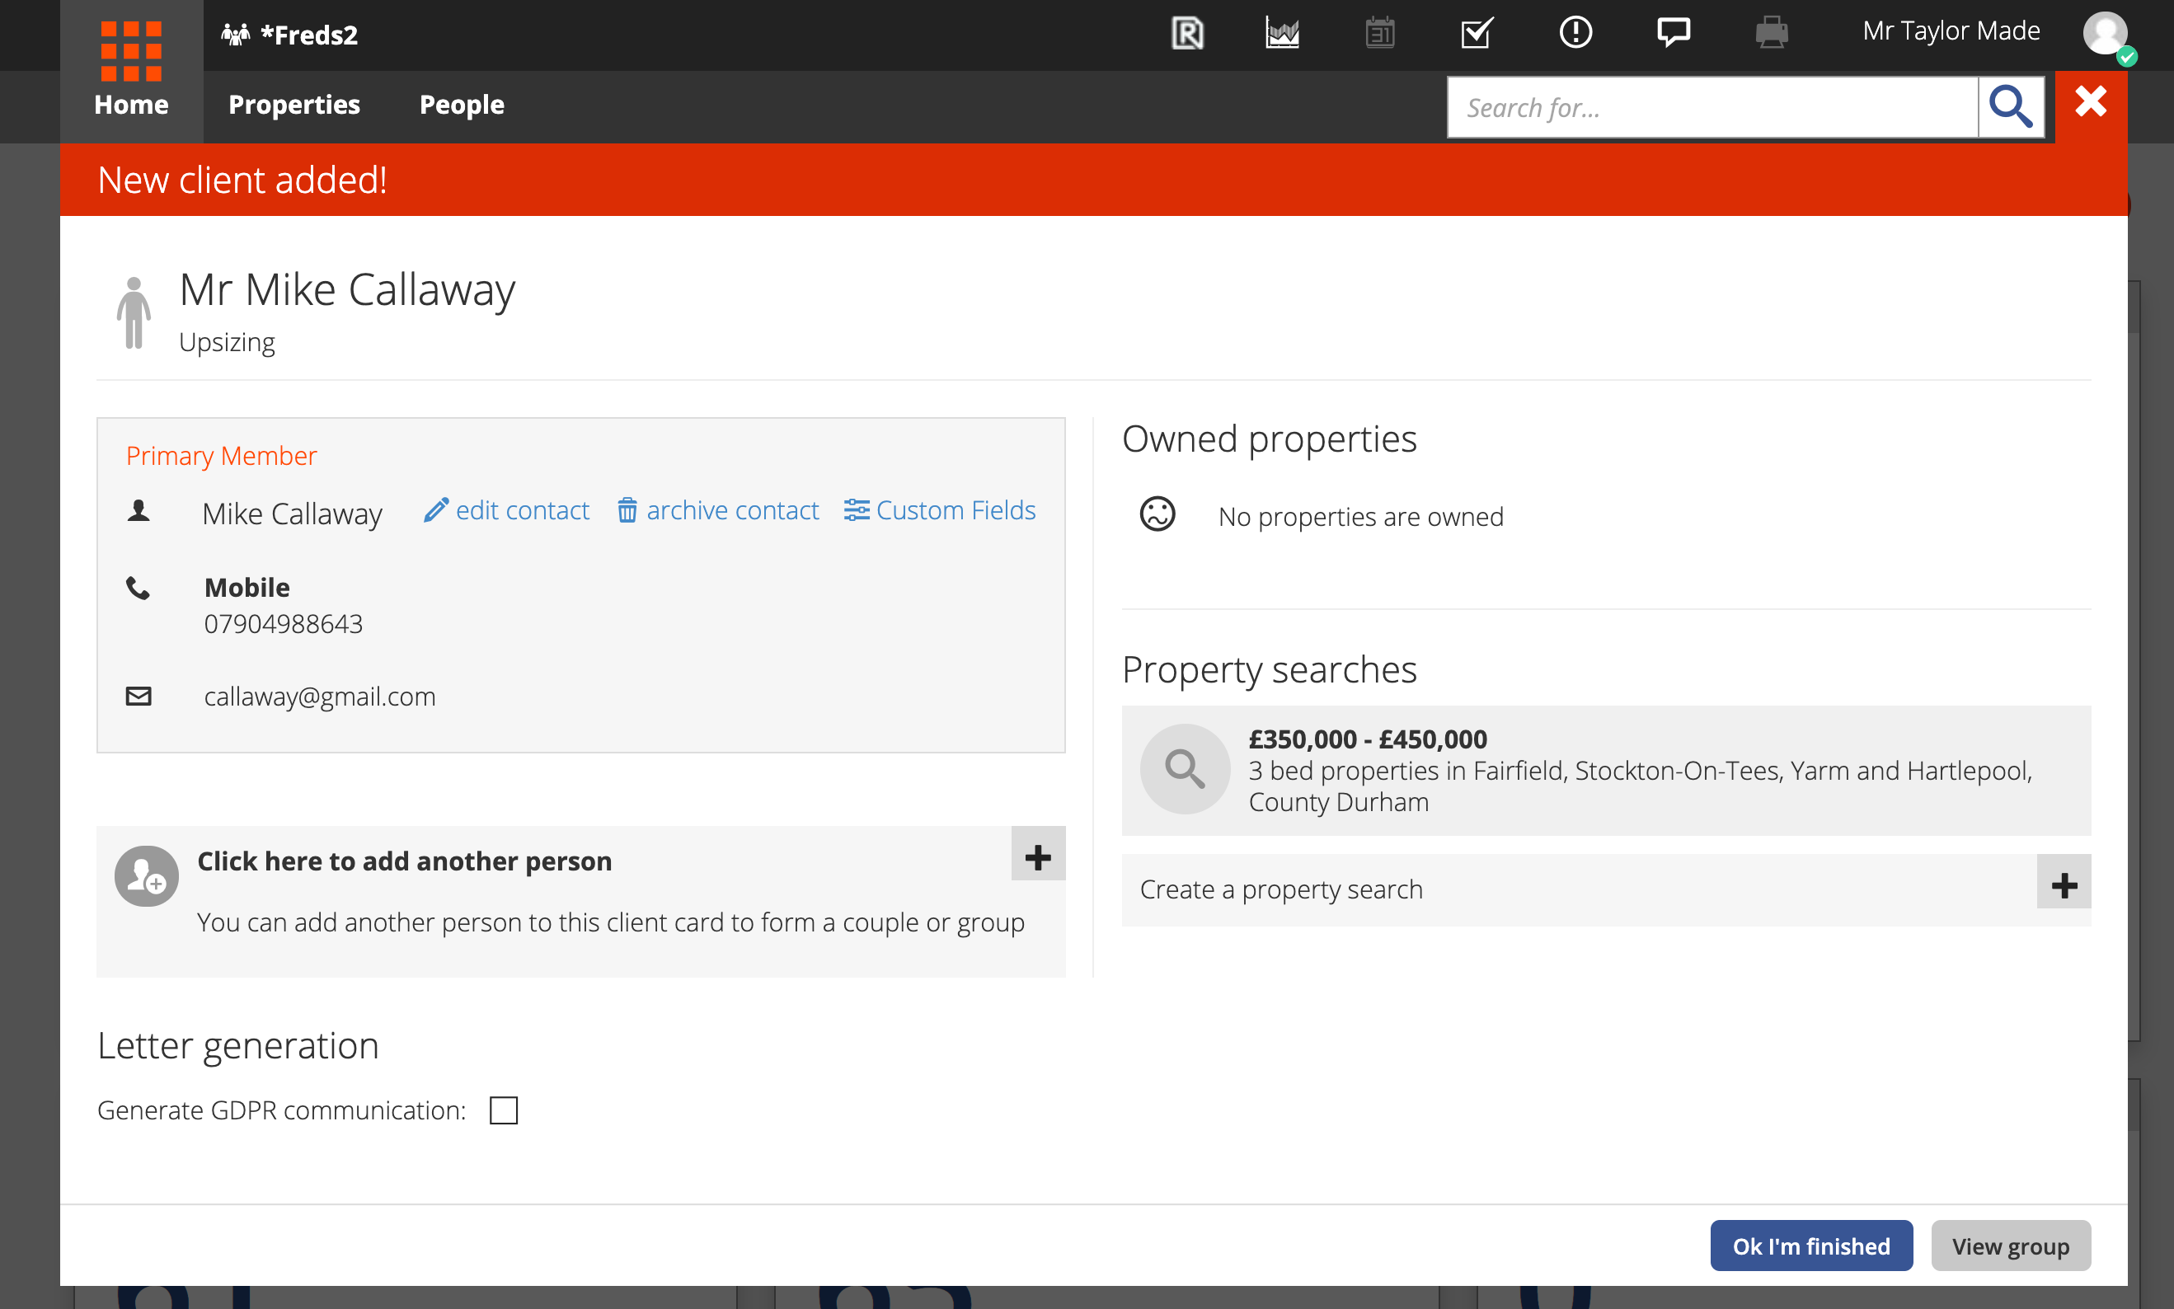Focus the Search for... input field
Image resolution: width=2174 pixels, height=1309 pixels.
coord(1713,108)
